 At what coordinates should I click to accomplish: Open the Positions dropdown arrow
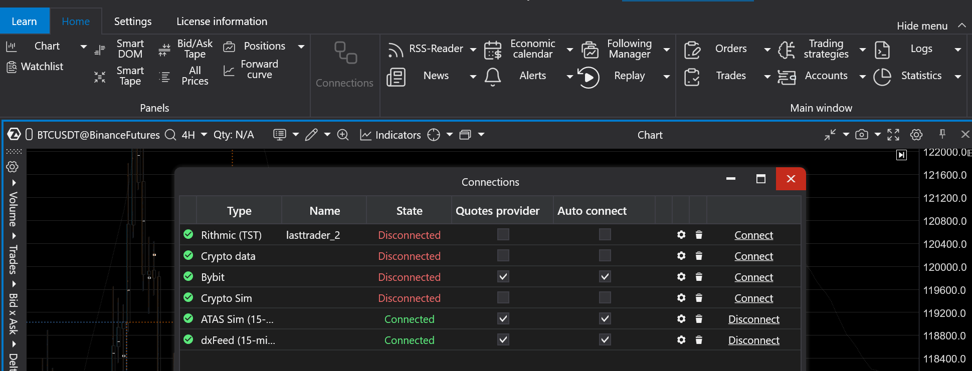click(x=301, y=47)
